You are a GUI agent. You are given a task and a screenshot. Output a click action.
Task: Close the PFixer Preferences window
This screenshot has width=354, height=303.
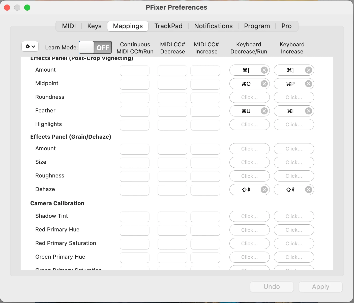click(7, 8)
